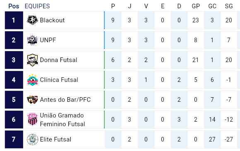Open the Donna Futsal team link
The width and height of the screenshot is (240, 151).
tap(58, 60)
